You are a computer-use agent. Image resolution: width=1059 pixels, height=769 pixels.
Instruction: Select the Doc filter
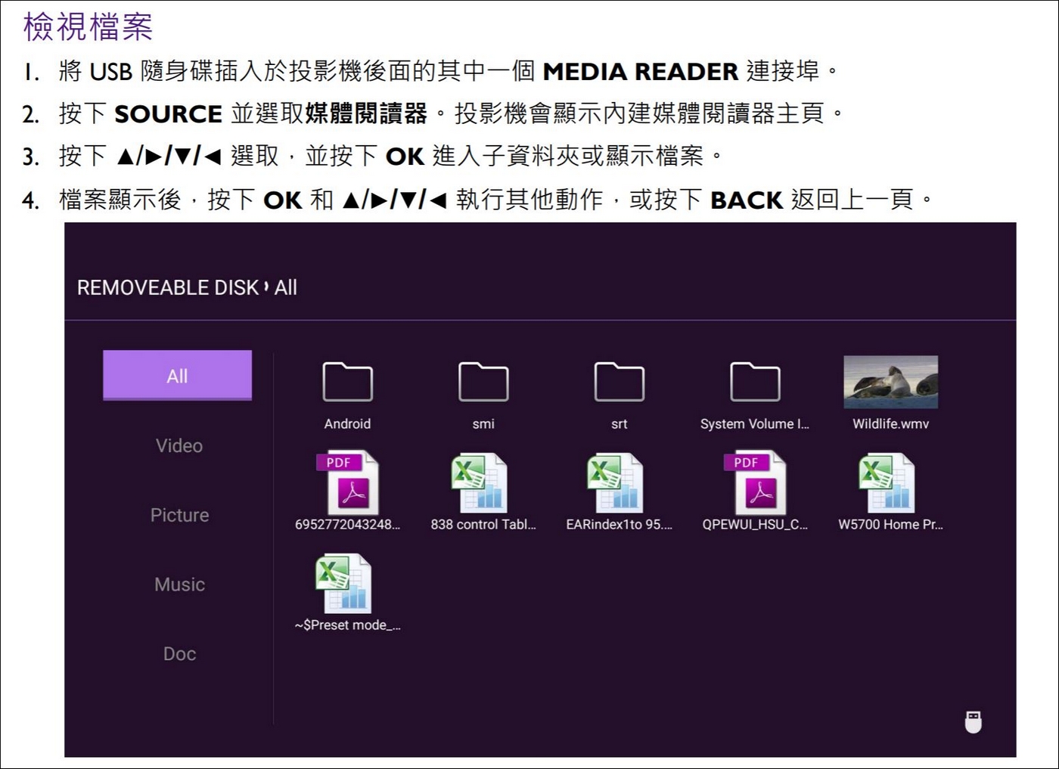(x=179, y=653)
